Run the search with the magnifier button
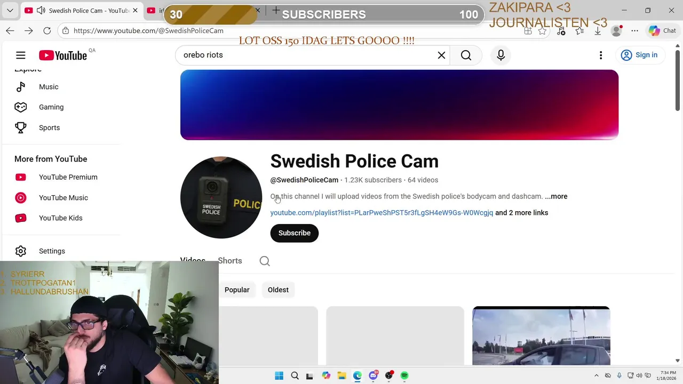The height and width of the screenshot is (384, 683). 466,55
